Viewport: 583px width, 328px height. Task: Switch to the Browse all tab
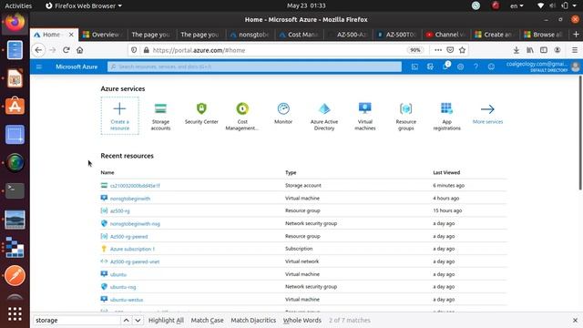pyautogui.click(x=545, y=35)
